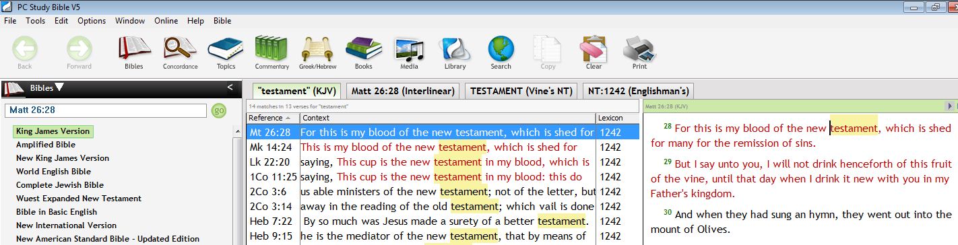Open the Commentary green books icon
This screenshot has height=245, width=958.
272,53
